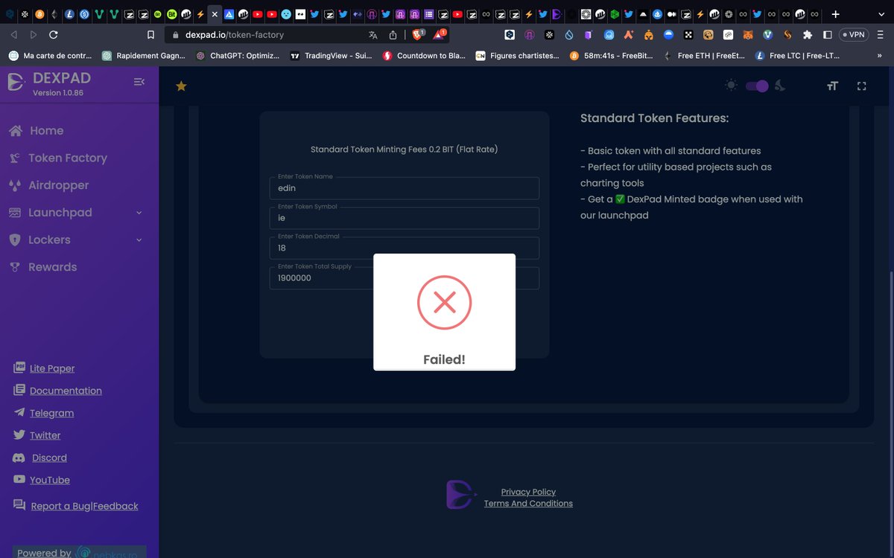The image size is (894, 558).
Task: Click the sun light-mode icon
Action: [731, 86]
